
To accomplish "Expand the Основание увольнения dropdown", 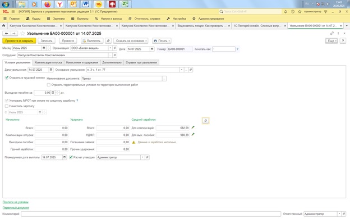I will (x=182, y=70).
